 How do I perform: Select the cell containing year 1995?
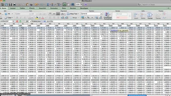[23, 26]
